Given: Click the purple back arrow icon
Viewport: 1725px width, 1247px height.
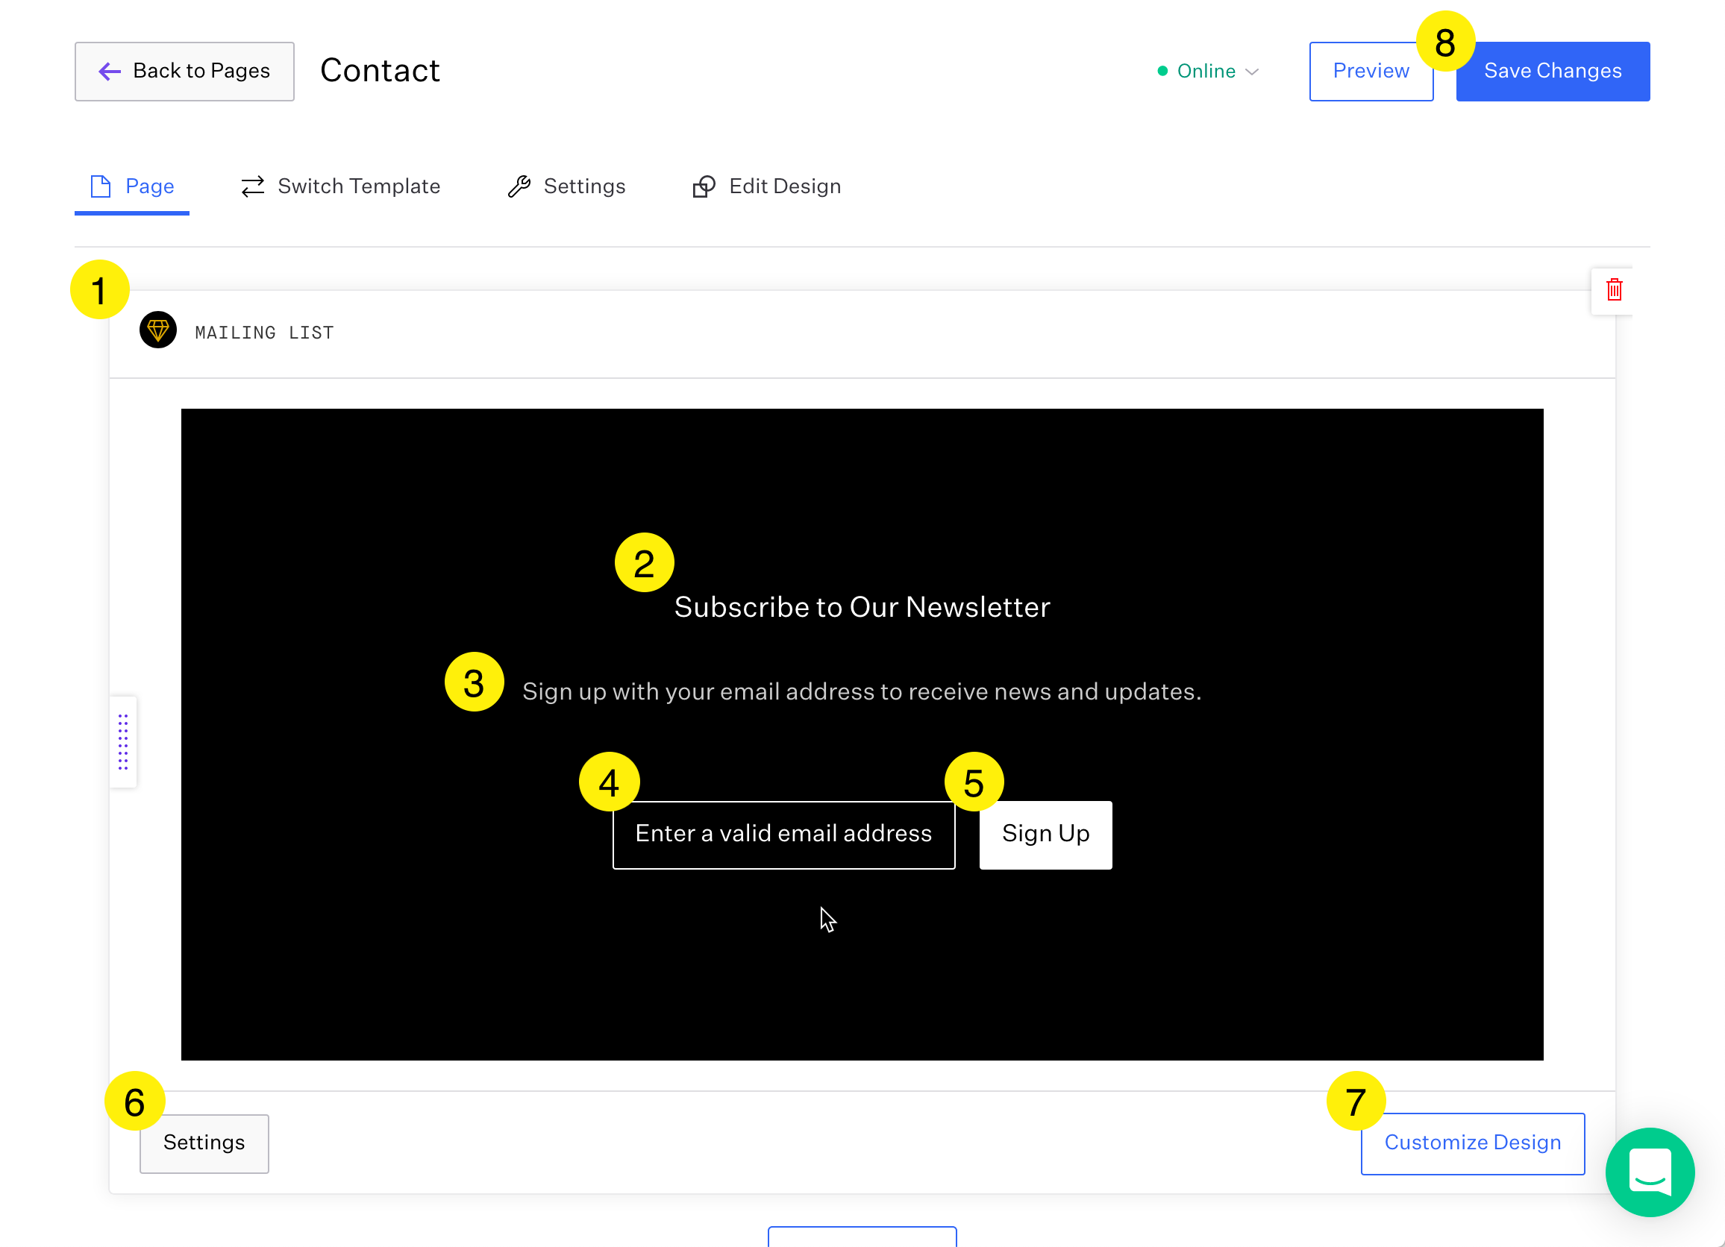Looking at the screenshot, I should 110,72.
